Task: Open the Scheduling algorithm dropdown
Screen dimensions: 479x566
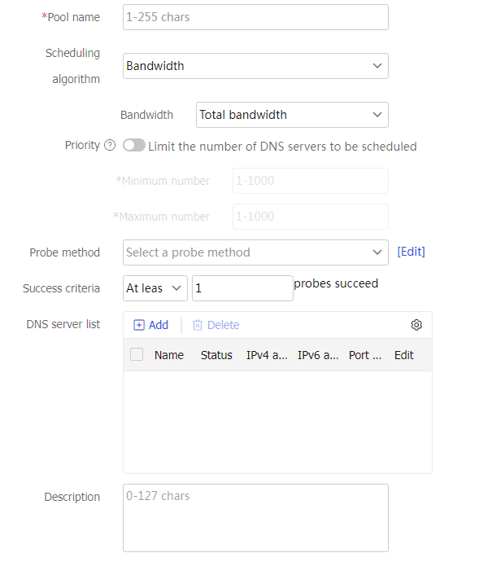Action: (x=255, y=66)
